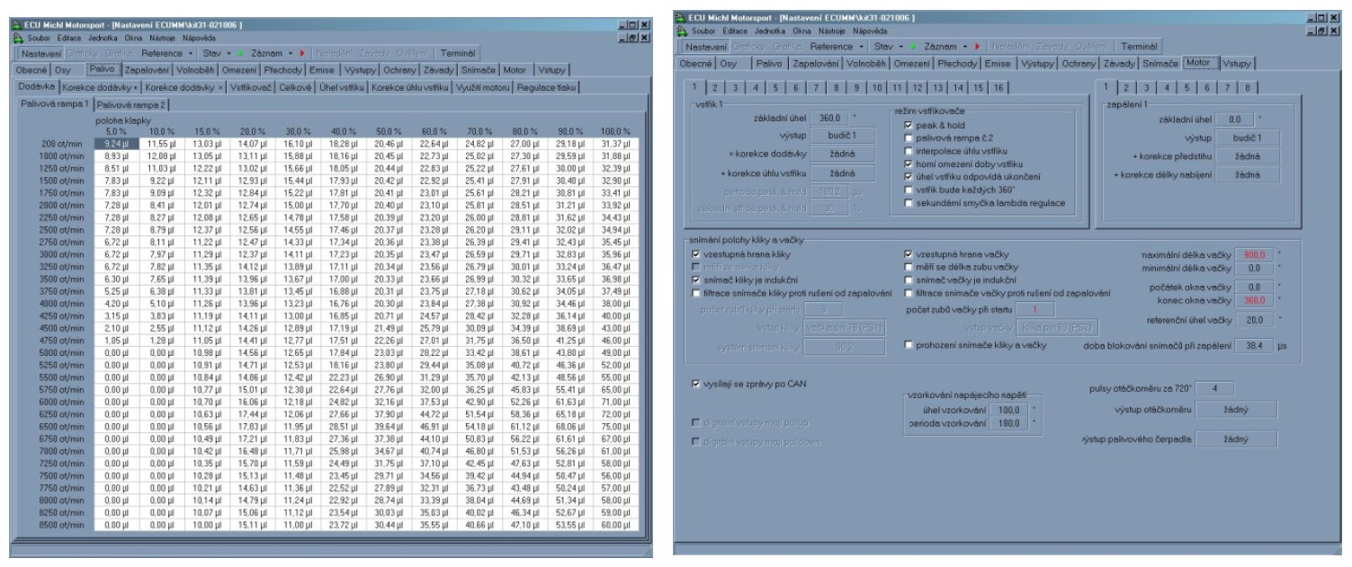Click the + korekce předstihu žádná button

1247,155
